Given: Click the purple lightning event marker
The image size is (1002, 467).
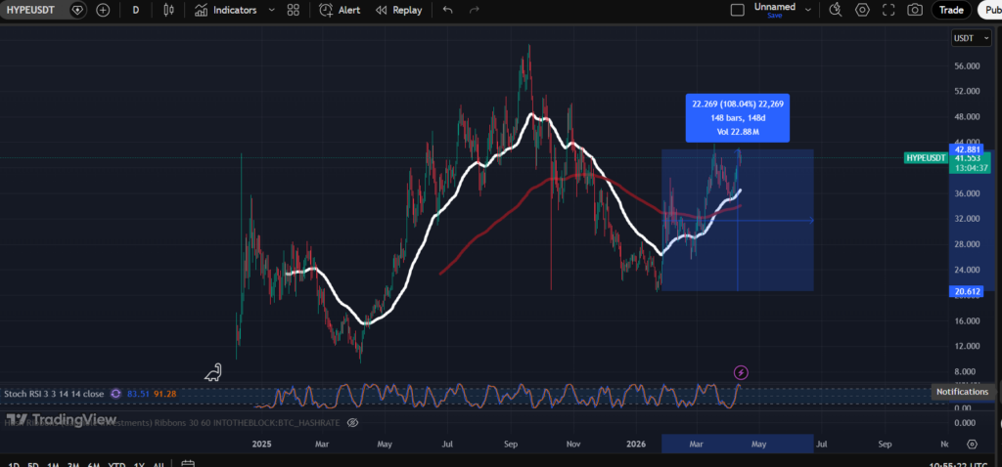Looking at the screenshot, I should (x=741, y=372).
